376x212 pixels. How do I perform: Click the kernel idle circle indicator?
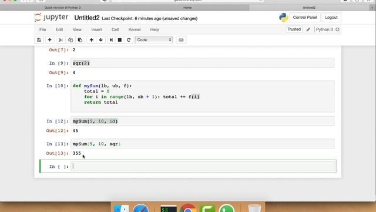point(337,29)
